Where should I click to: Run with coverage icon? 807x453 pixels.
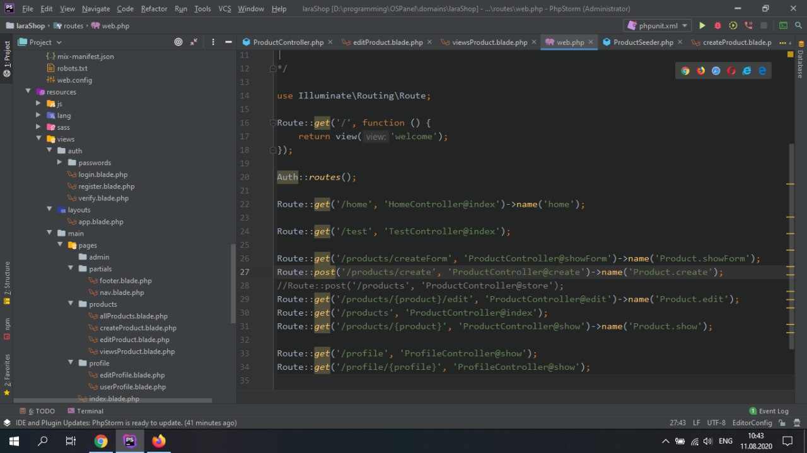pyautogui.click(x=733, y=26)
